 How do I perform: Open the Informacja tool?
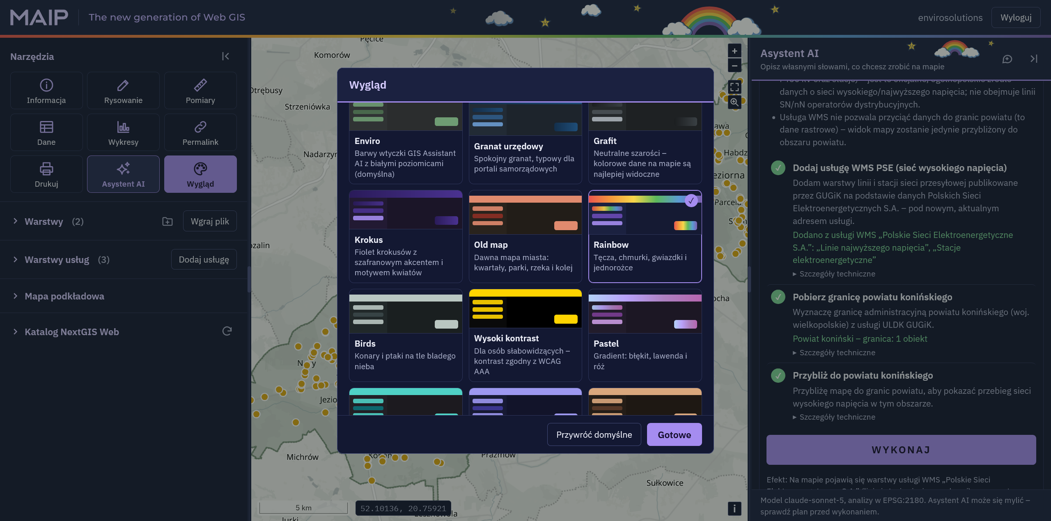coord(46,91)
